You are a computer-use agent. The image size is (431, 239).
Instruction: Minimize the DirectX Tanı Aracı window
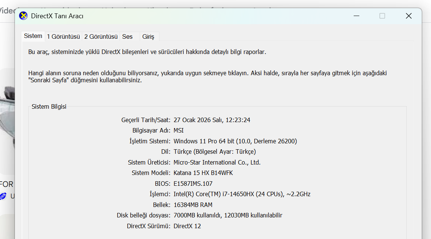click(357, 16)
